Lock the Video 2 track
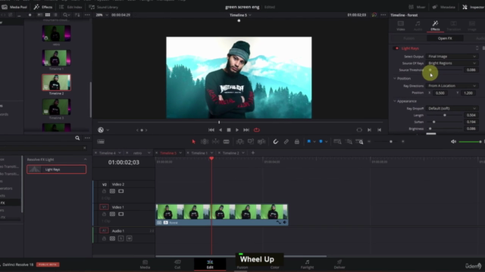The height and width of the screenshot is (272, 485). point(104,191)
